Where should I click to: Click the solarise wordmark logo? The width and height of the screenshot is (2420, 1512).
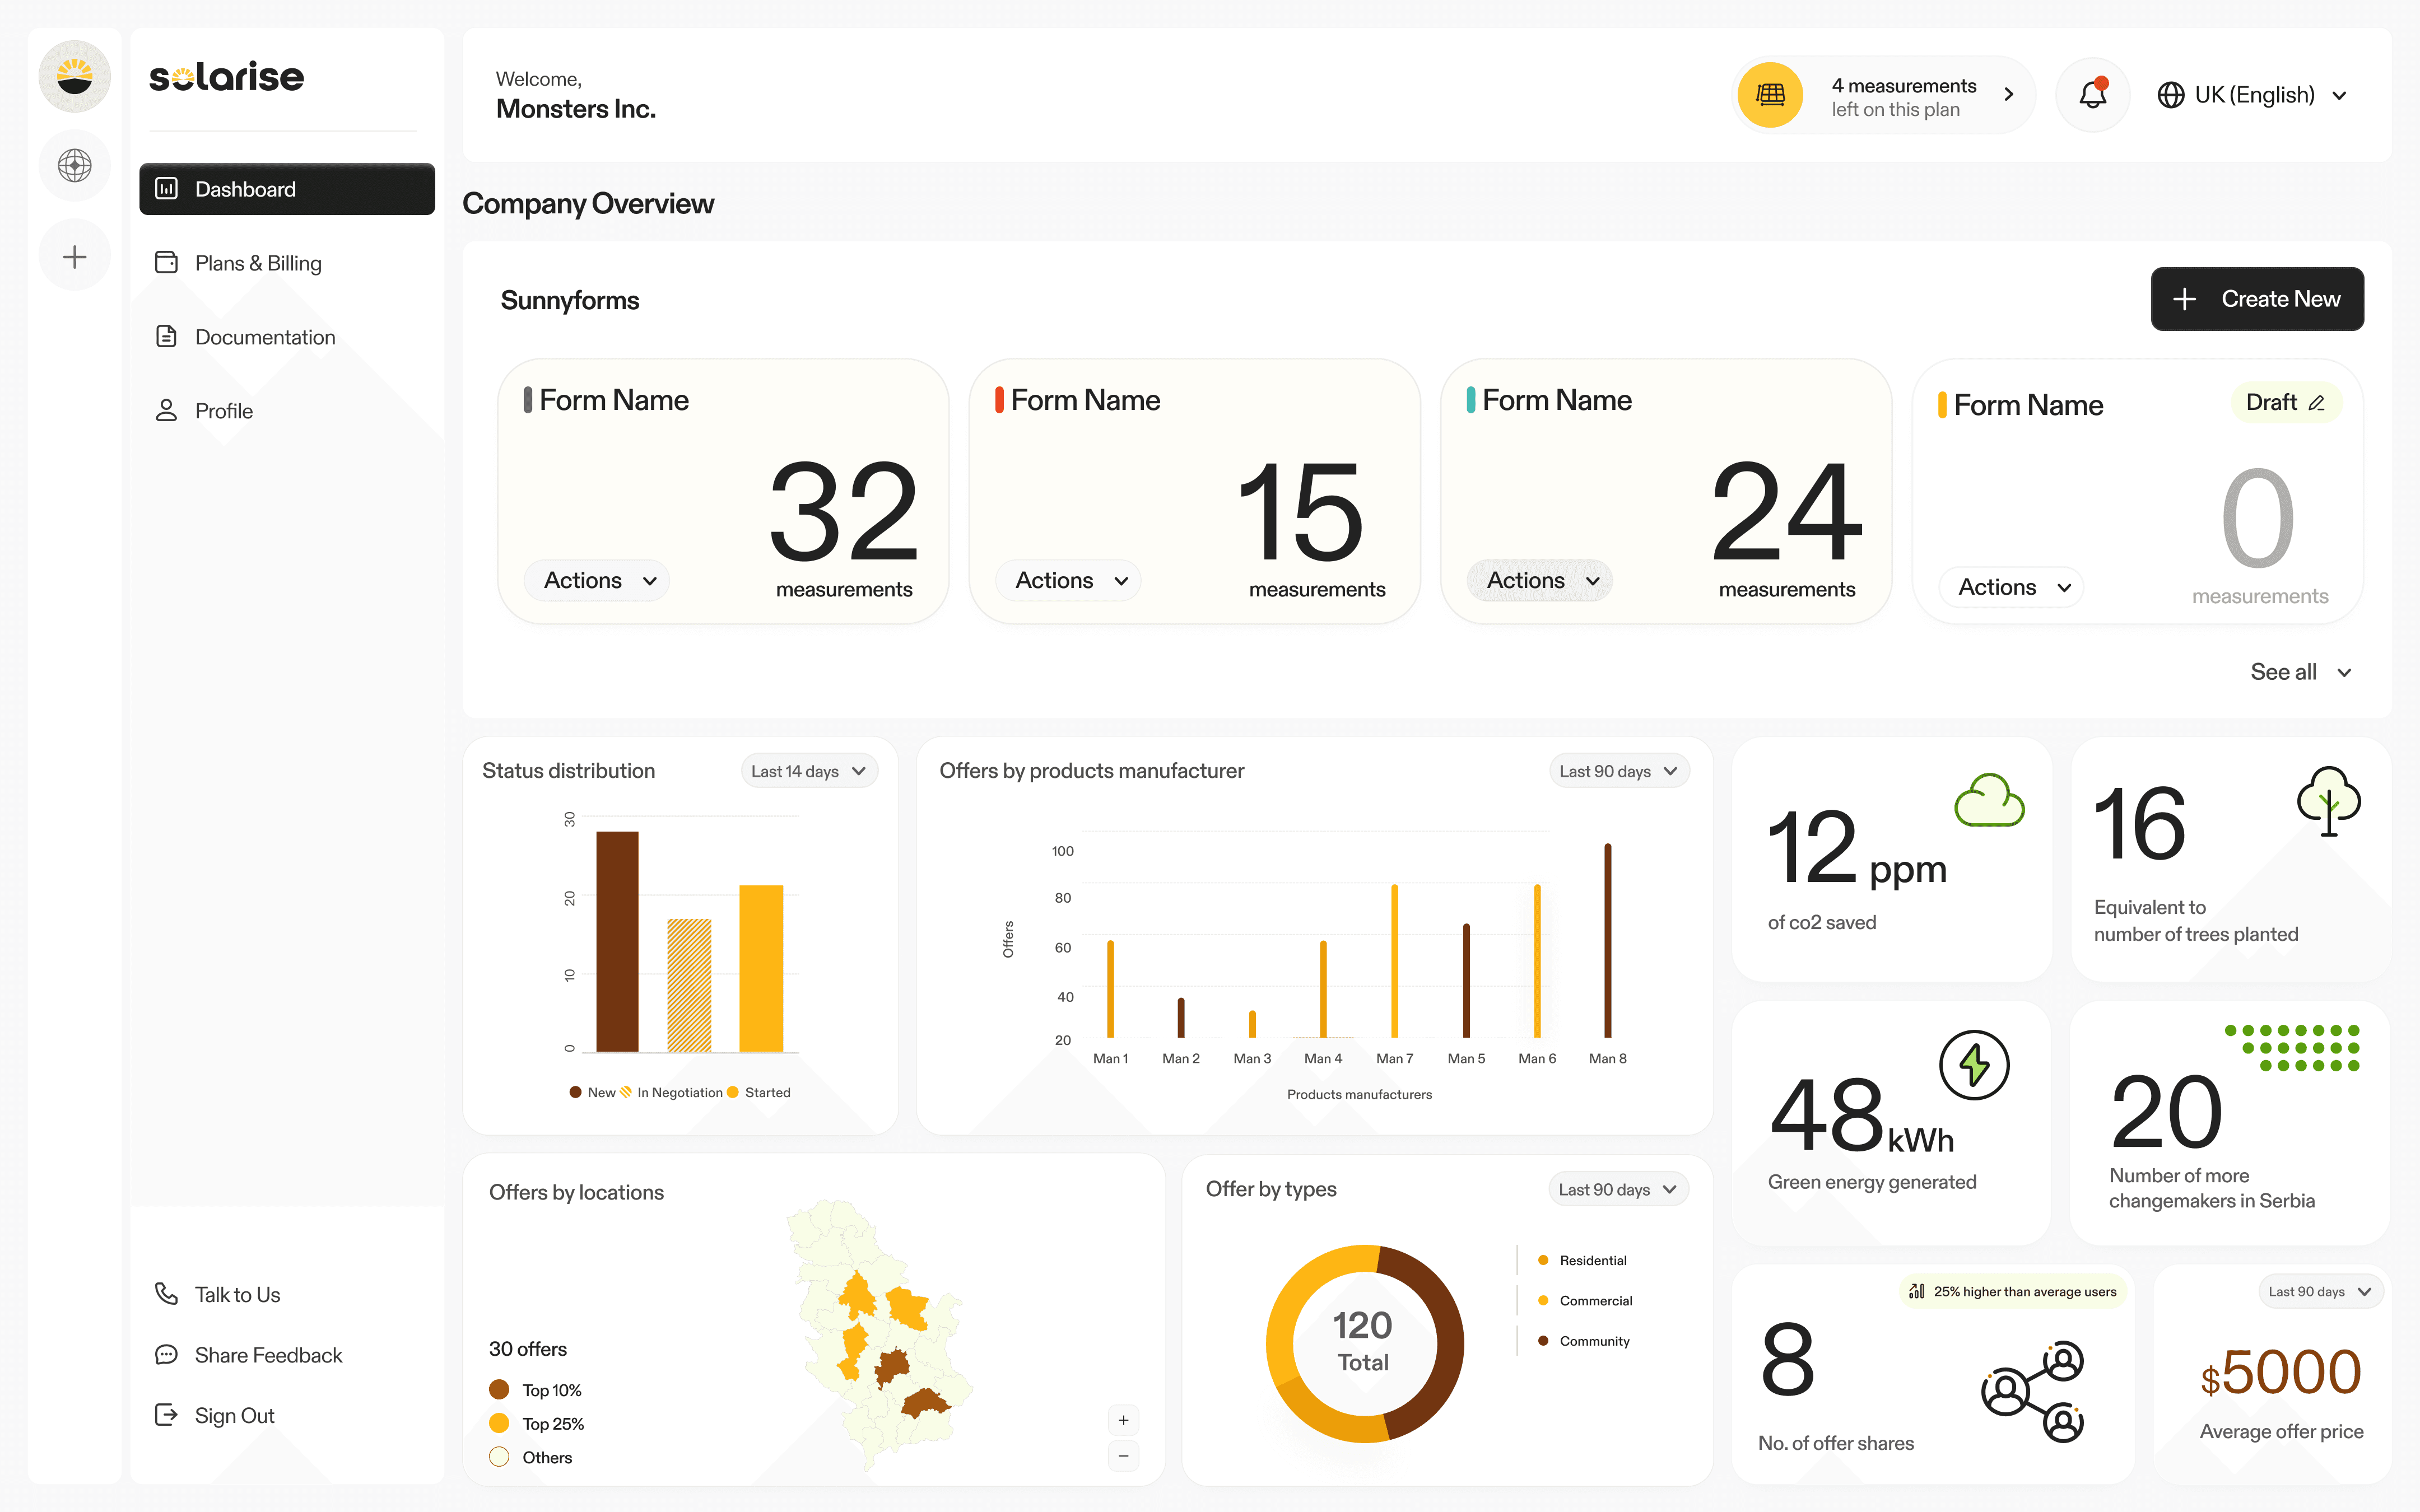pyautogui.click(x=227, y=77)
